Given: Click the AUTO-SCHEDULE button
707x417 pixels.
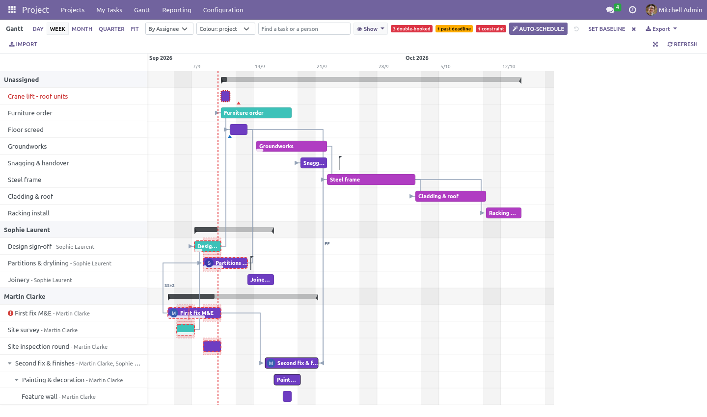Looking at the screenshot, I should pos(538,29).
